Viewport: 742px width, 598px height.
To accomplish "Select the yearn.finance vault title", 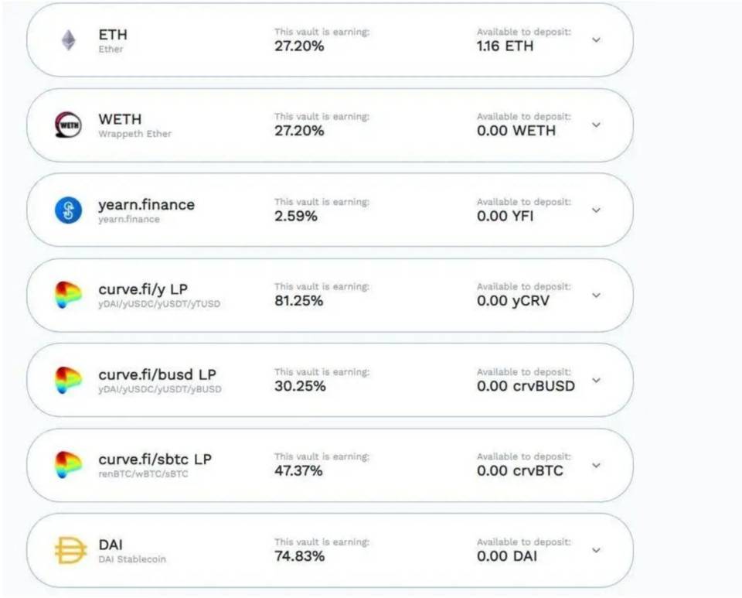I will [146, 204].
